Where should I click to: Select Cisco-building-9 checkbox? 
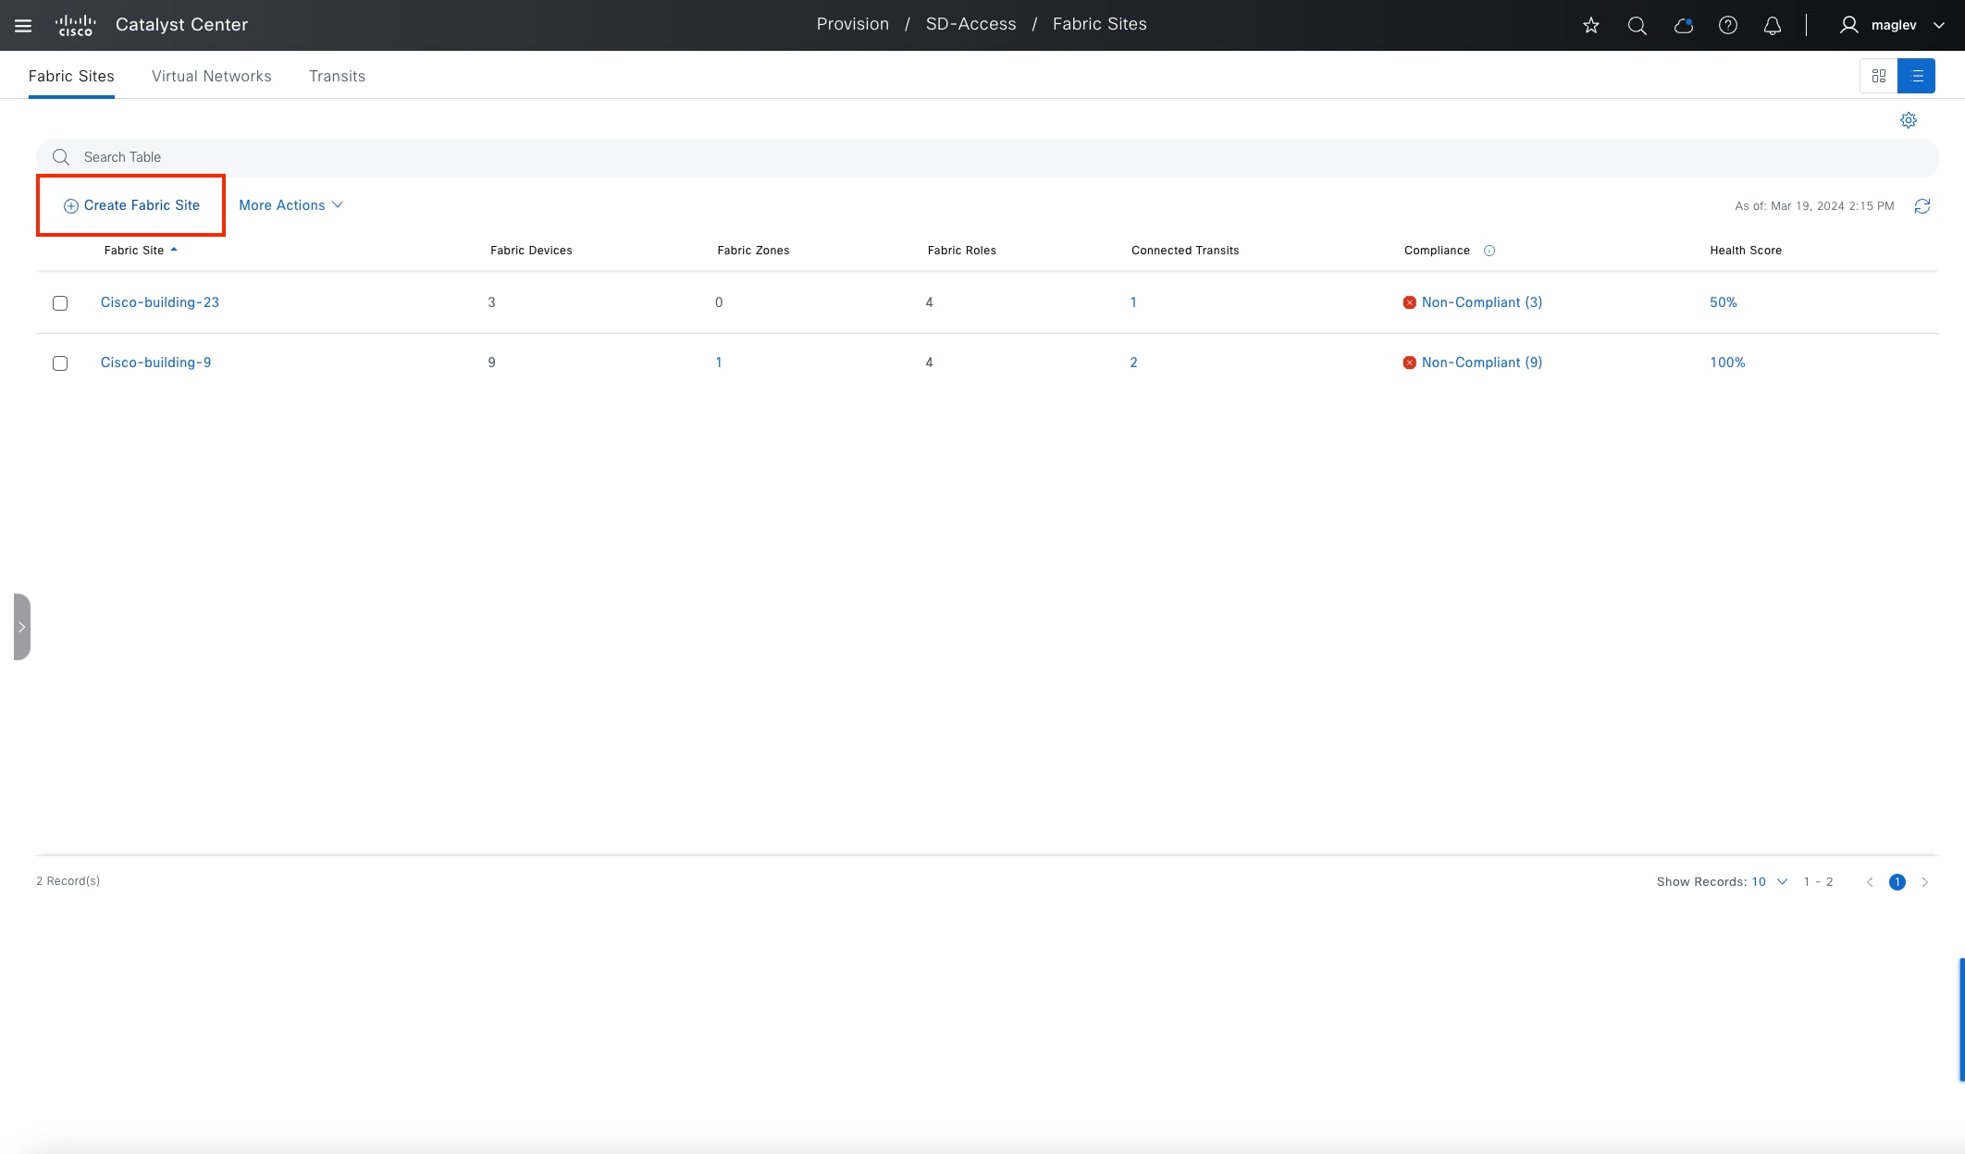click(x=60, y=363)
